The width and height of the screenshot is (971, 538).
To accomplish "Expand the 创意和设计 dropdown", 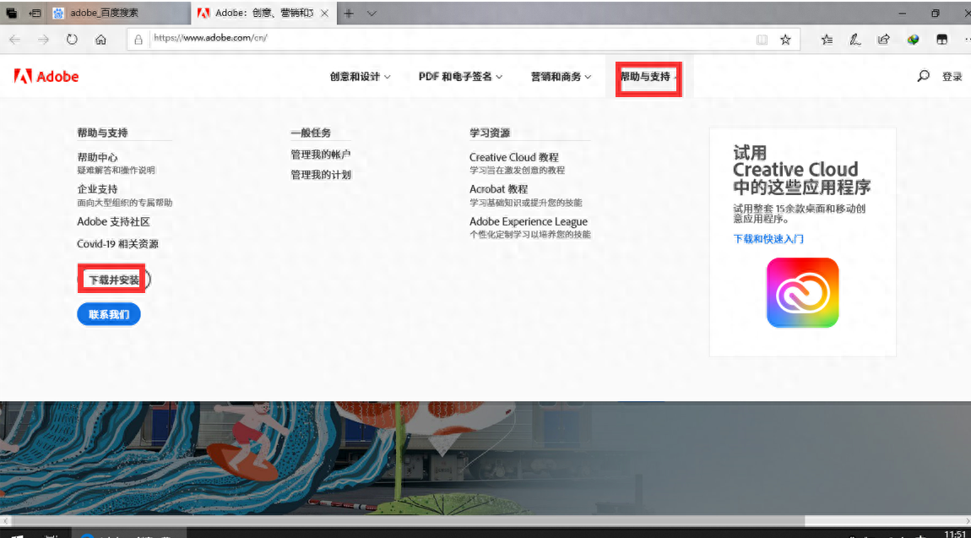I will [358, 76].
